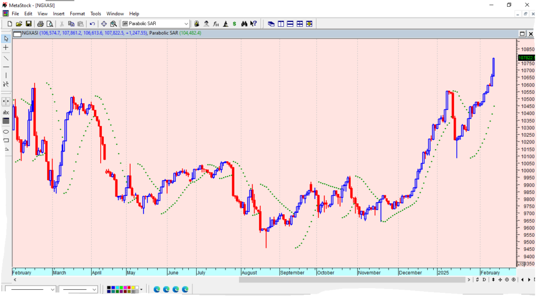Viewport: 537px width, 296px height.
Task: Open the first line style dropdown
Action: [52, 289]
